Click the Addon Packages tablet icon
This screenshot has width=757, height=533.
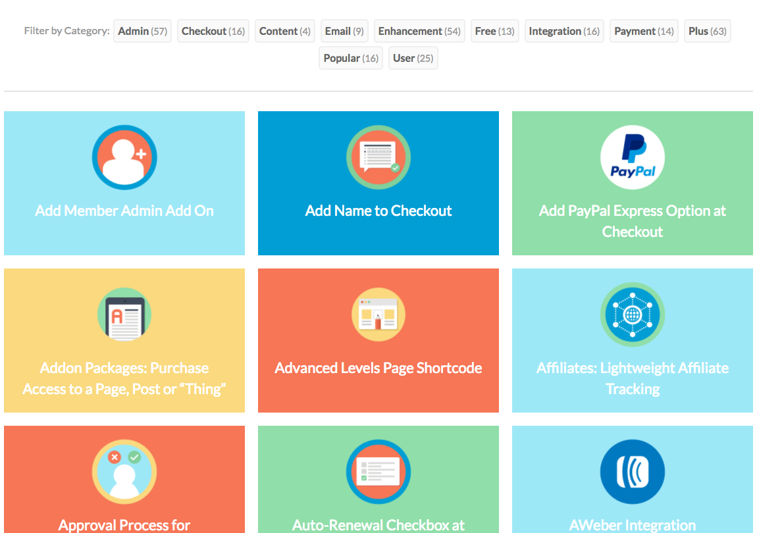124,315
